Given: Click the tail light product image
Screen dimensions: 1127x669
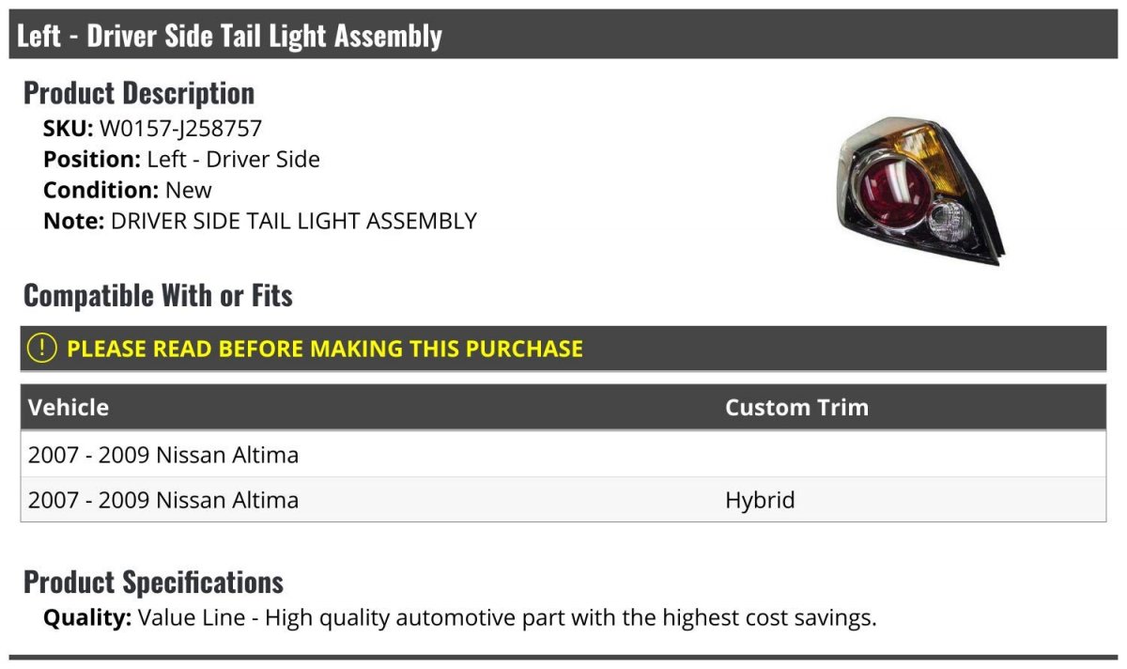Looking at the screenshot, I should (919, 191).
